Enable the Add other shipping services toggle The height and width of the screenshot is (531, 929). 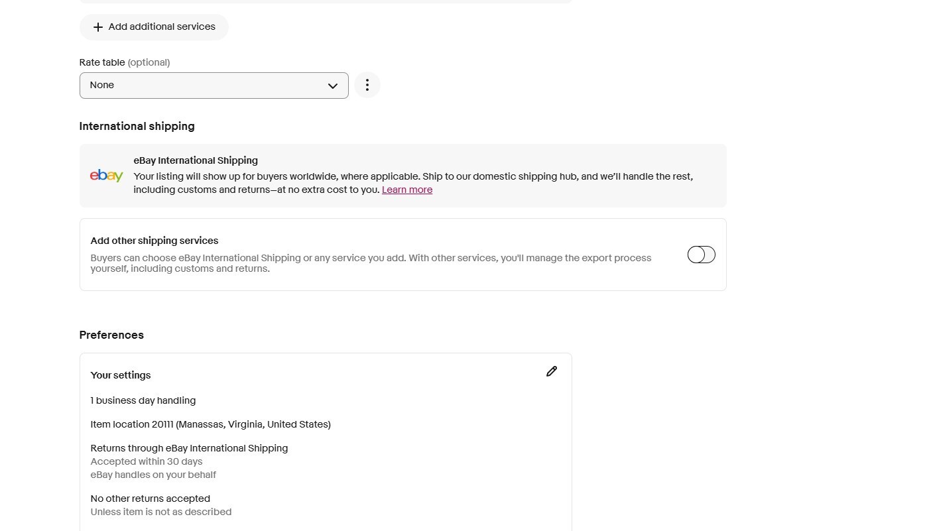[701, 255]
